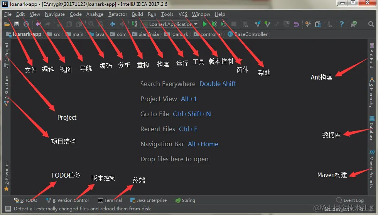Open Project Structure icon
Screen dimensions: 378x215
(x=318, y=24)
